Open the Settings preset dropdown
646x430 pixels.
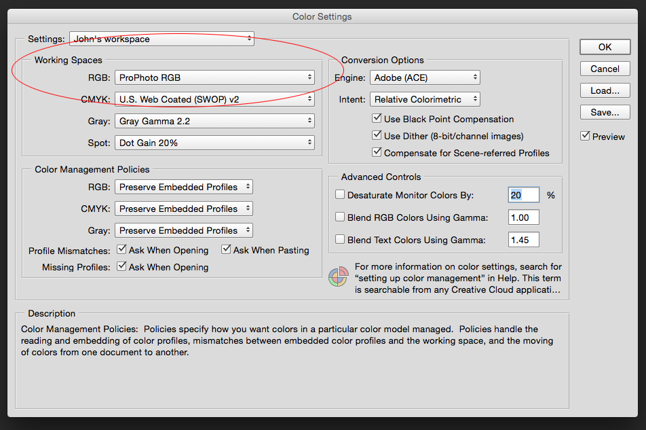pos(161,39)
